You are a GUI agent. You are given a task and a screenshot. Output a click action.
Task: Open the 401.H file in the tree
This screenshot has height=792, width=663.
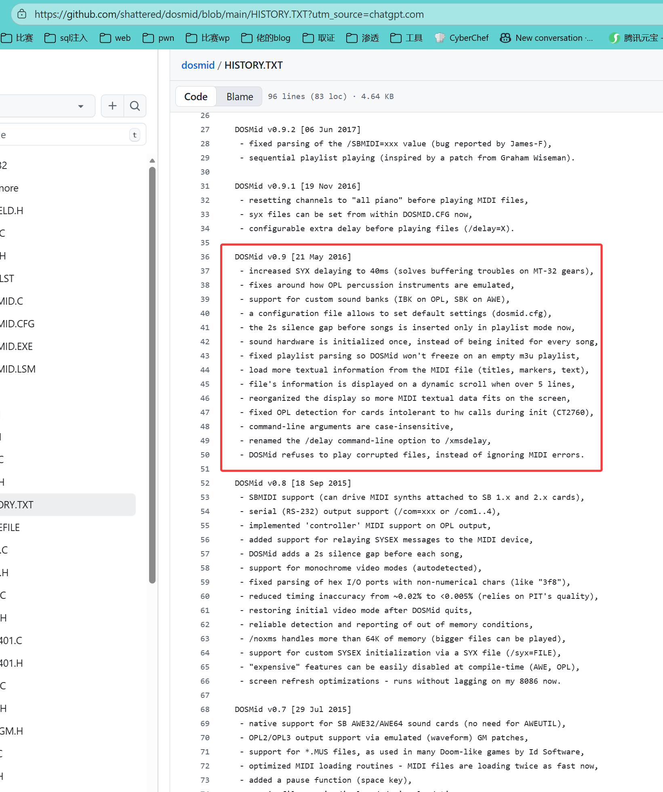point(12,663)
